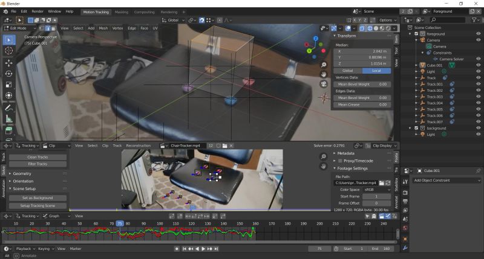Switch transform to Local
Image resolution: width=484 pixels, height=259 pixels.
pos(376,71)
